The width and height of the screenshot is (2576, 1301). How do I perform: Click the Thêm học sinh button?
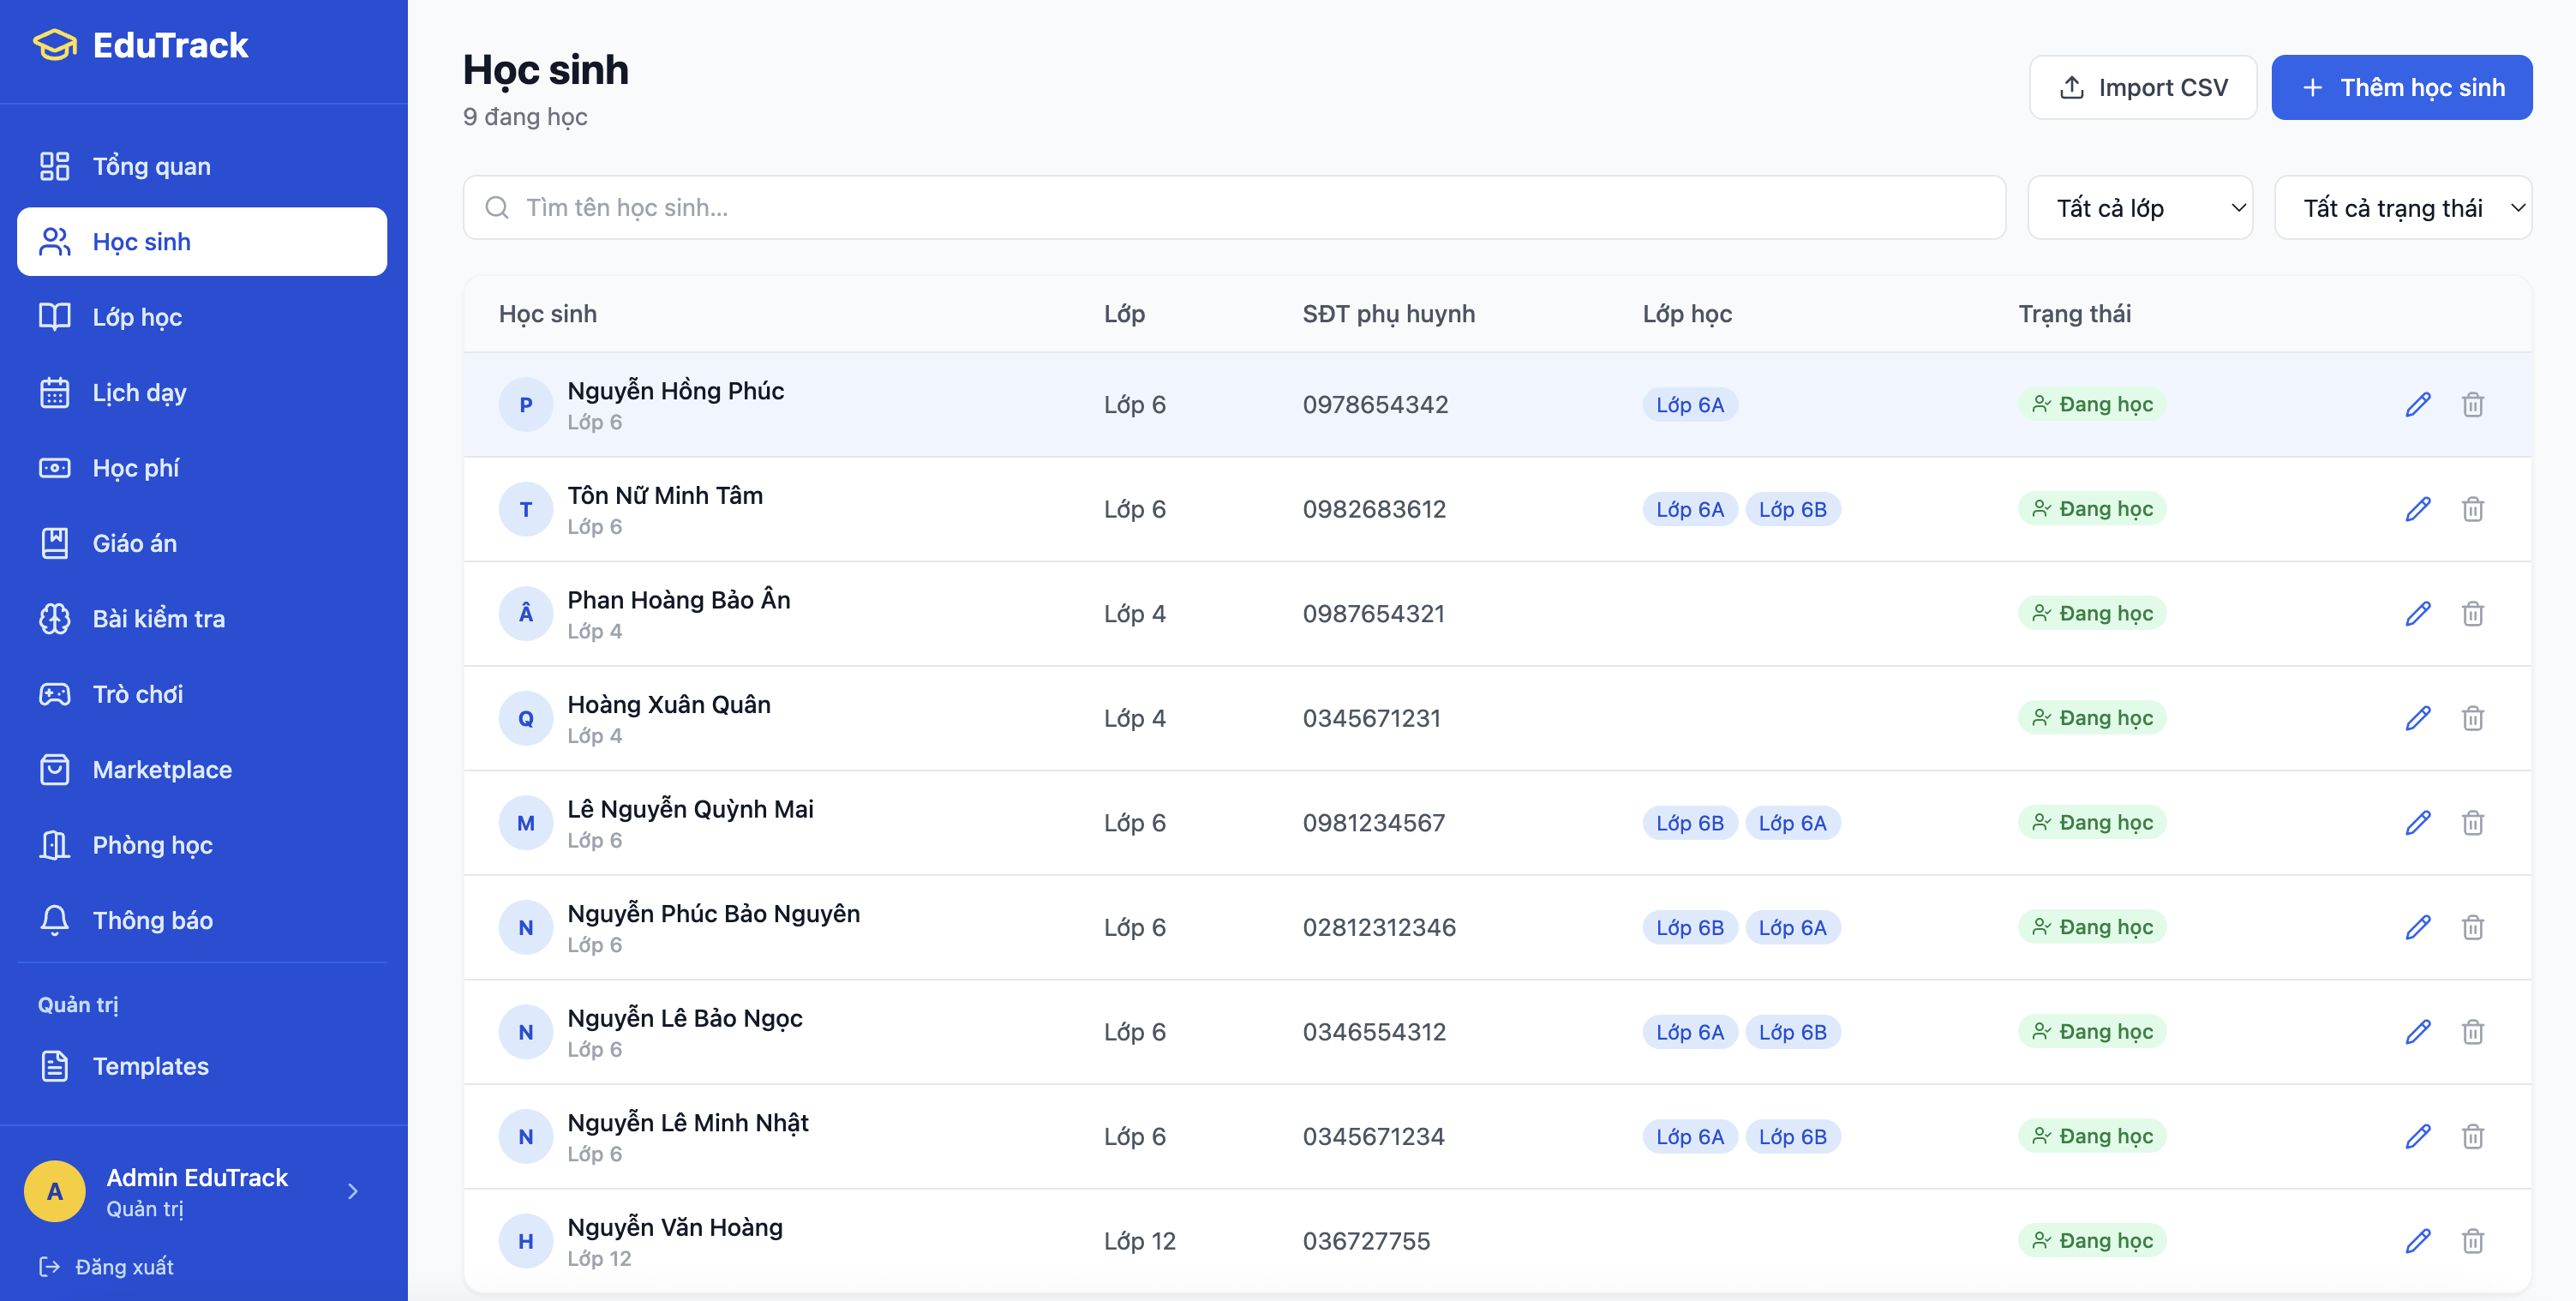[2401, 88]
